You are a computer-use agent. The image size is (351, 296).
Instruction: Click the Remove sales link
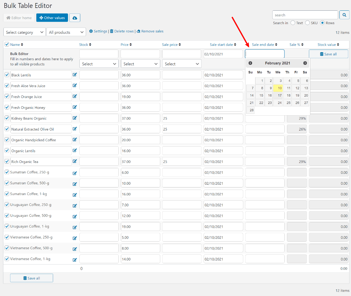tap(150, 31)
